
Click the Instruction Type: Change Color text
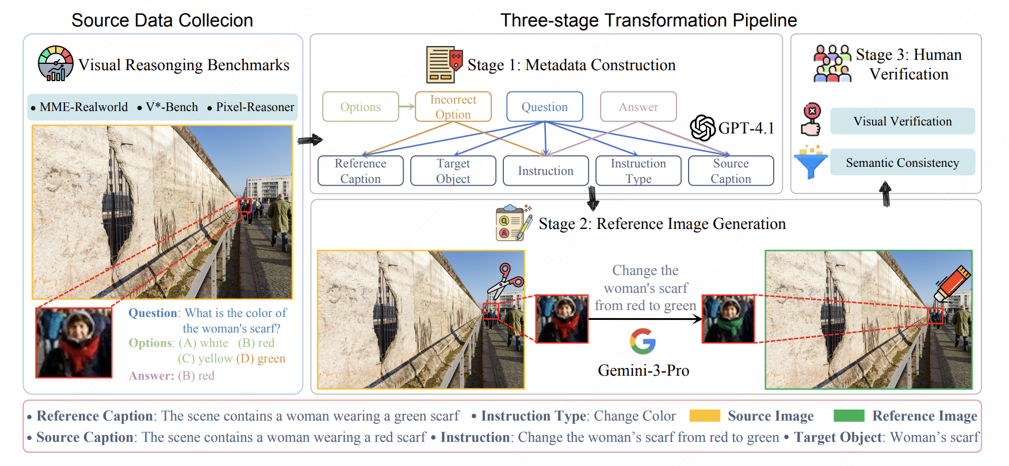pos(578,416)
